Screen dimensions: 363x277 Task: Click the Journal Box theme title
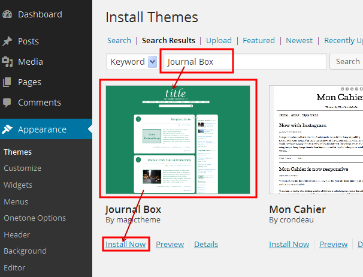133,209
